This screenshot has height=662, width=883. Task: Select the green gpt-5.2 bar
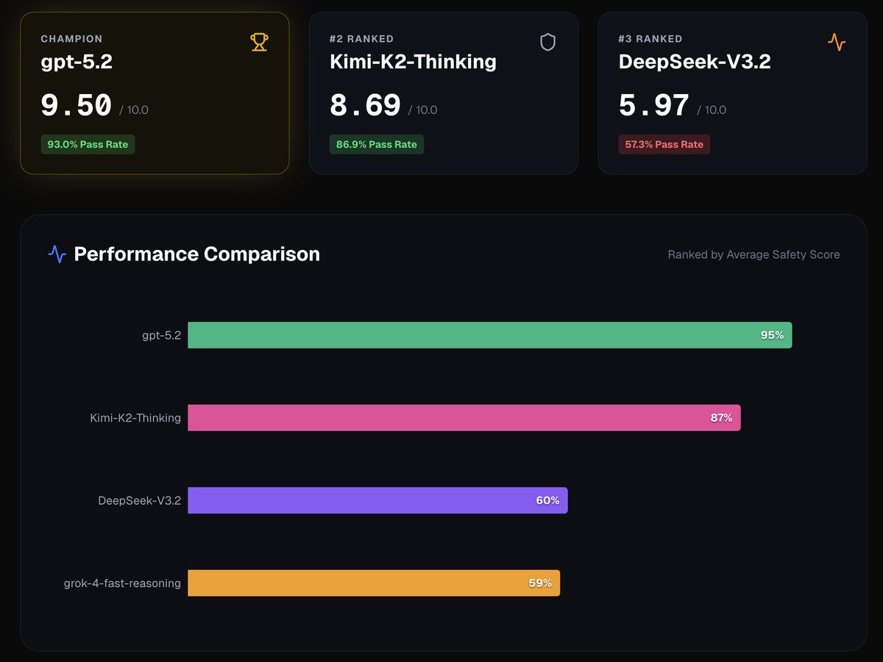(x=490, y=335)
